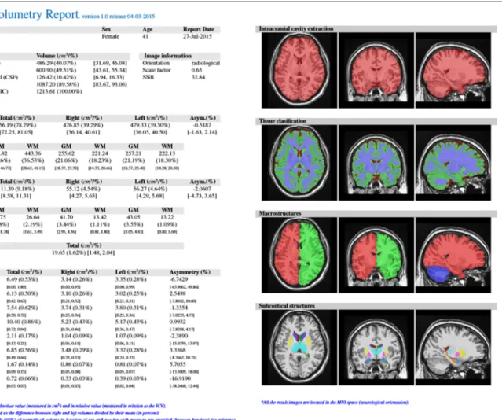Image resolution: width=502 pixels, height=420 pixels.
Task: Select the sagittal tissue classification image
Action: click(453, 163)
